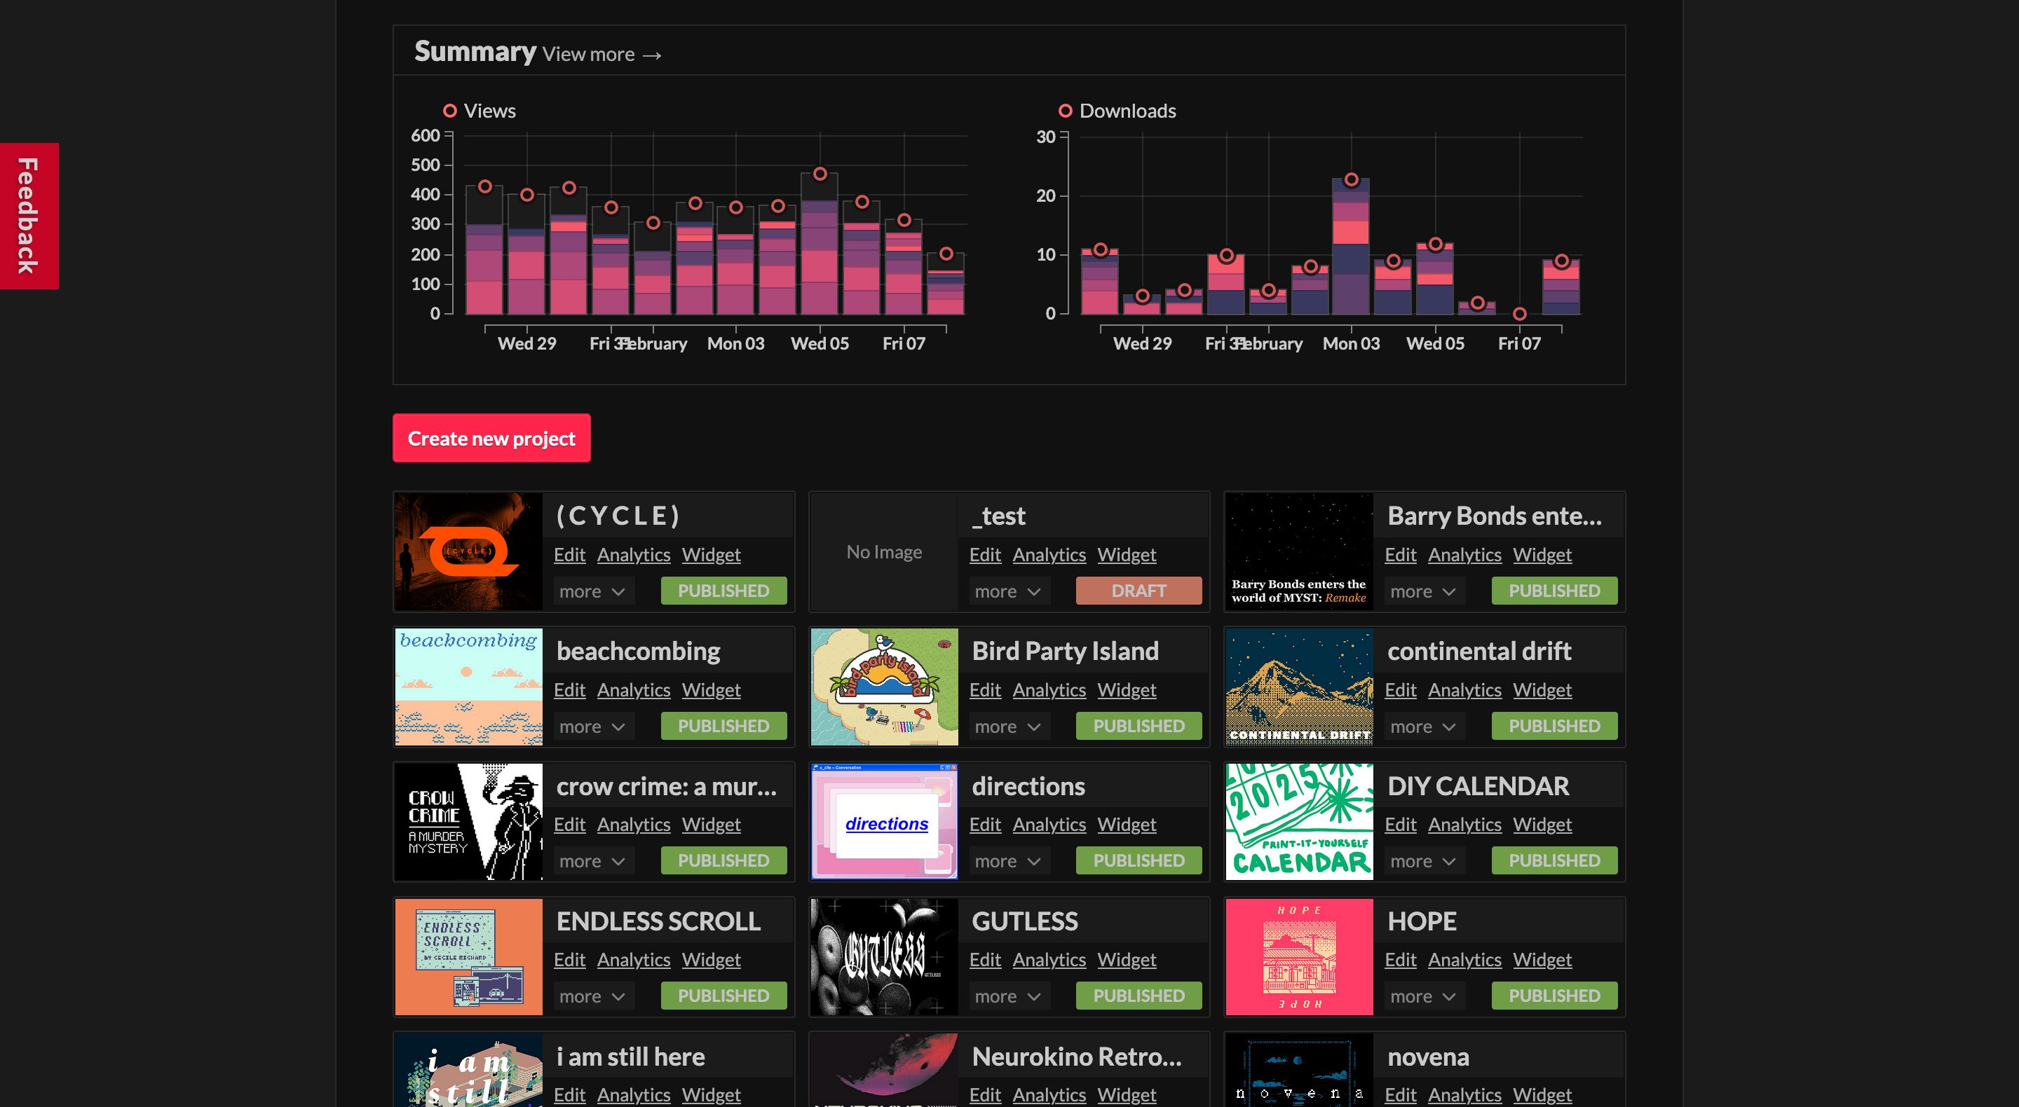Screen dimensions: 2019x1107
Task: Click Create new project button
Action: click(491, 438)
